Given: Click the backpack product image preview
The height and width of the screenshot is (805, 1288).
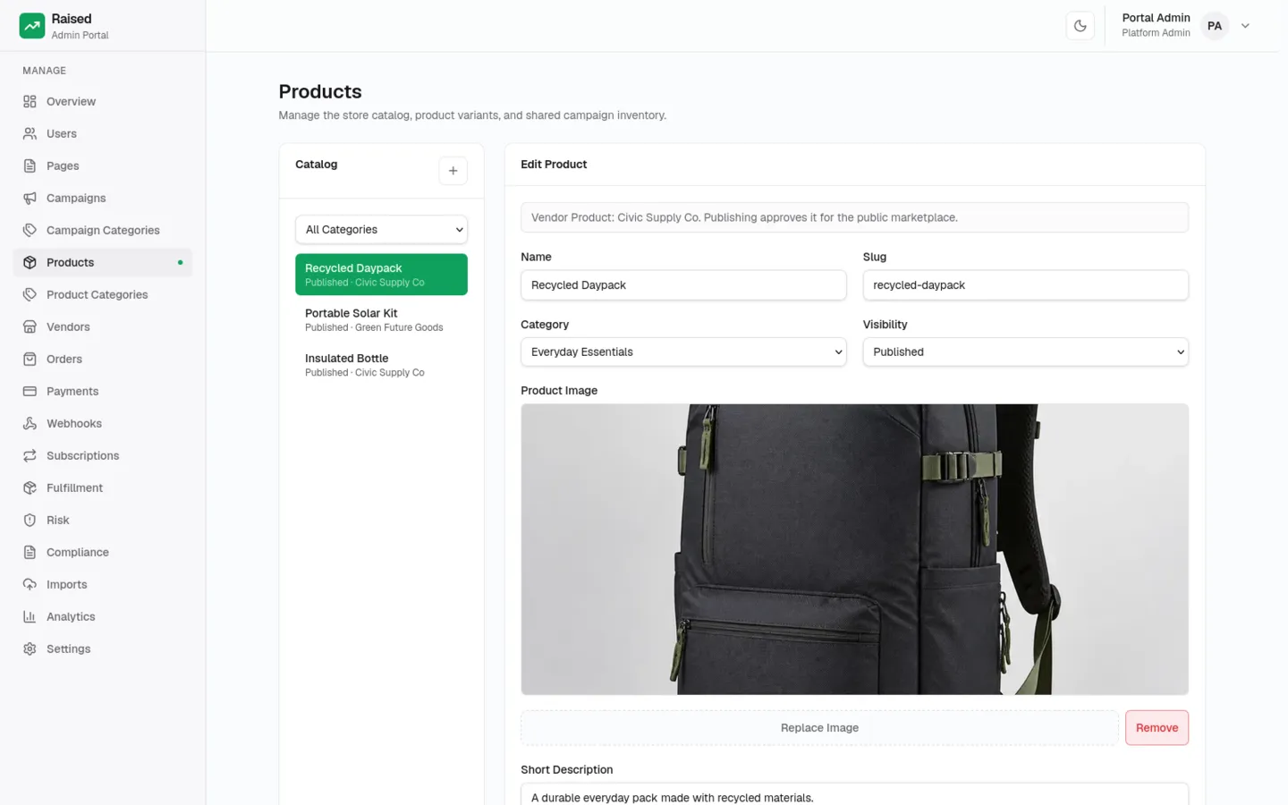Looking at the screenshot, I should 854,549.
